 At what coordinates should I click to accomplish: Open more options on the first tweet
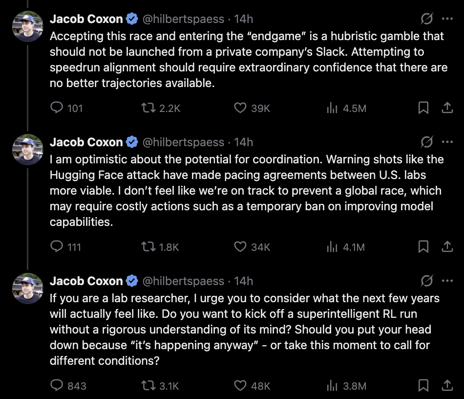tap(447, 19)
